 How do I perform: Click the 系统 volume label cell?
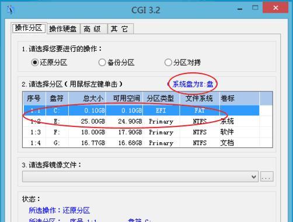[x=227, y=121]
